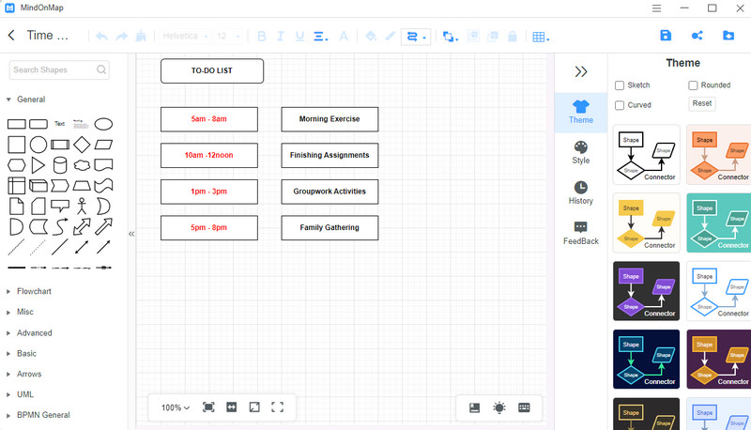This screenshot has height=430, width=751.
Task: Click the fullscreen icon in bottom bar
Action: pyautogui.click(x=277, y=407)
